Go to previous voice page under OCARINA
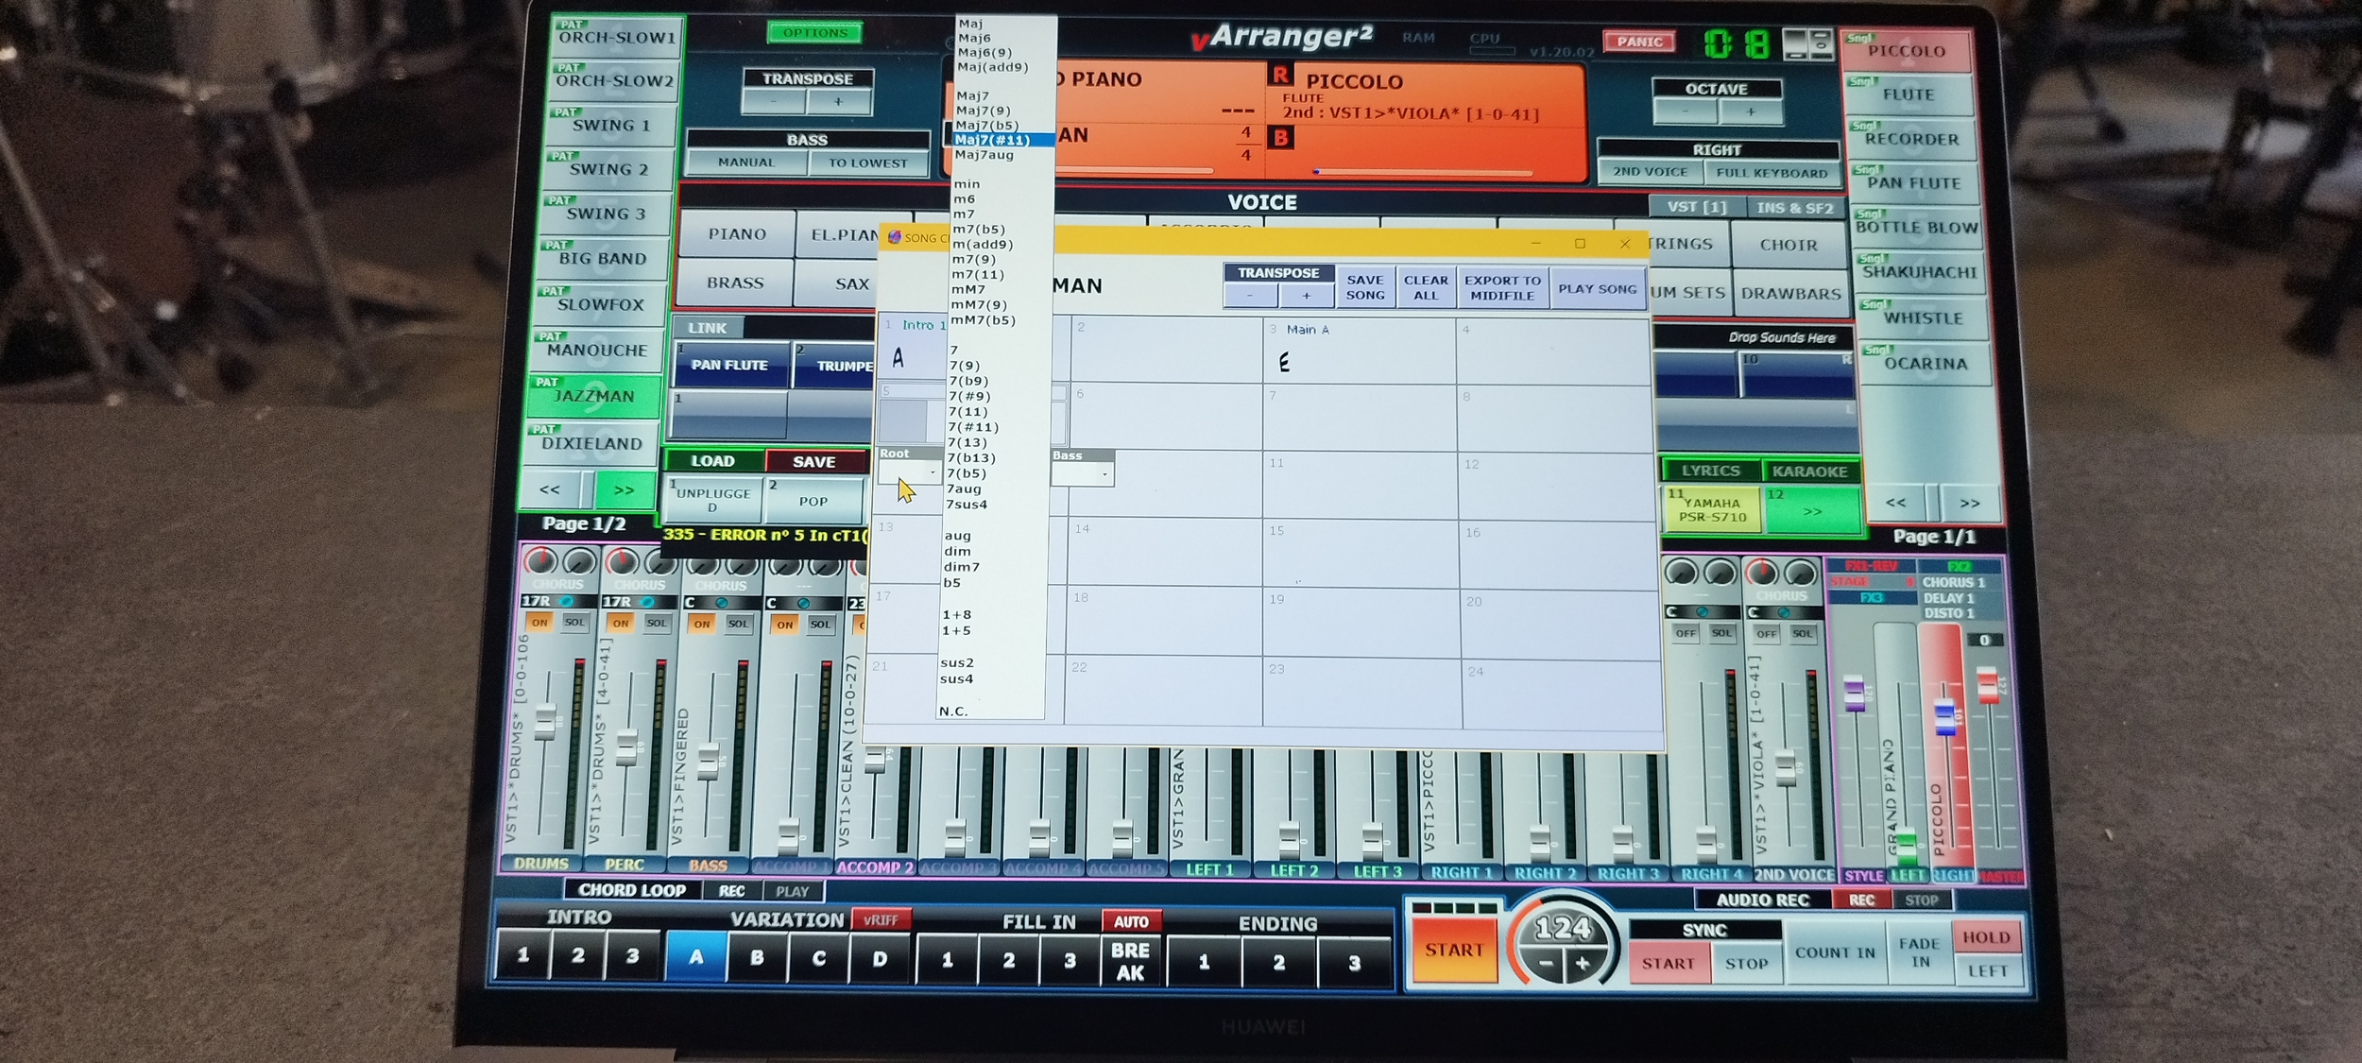This screenshot has width=2362, height=1063. [1896, 503]
